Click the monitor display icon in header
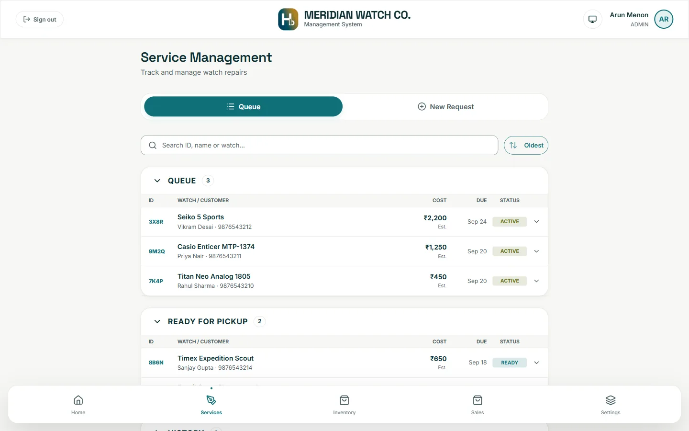 pos(592,19)
